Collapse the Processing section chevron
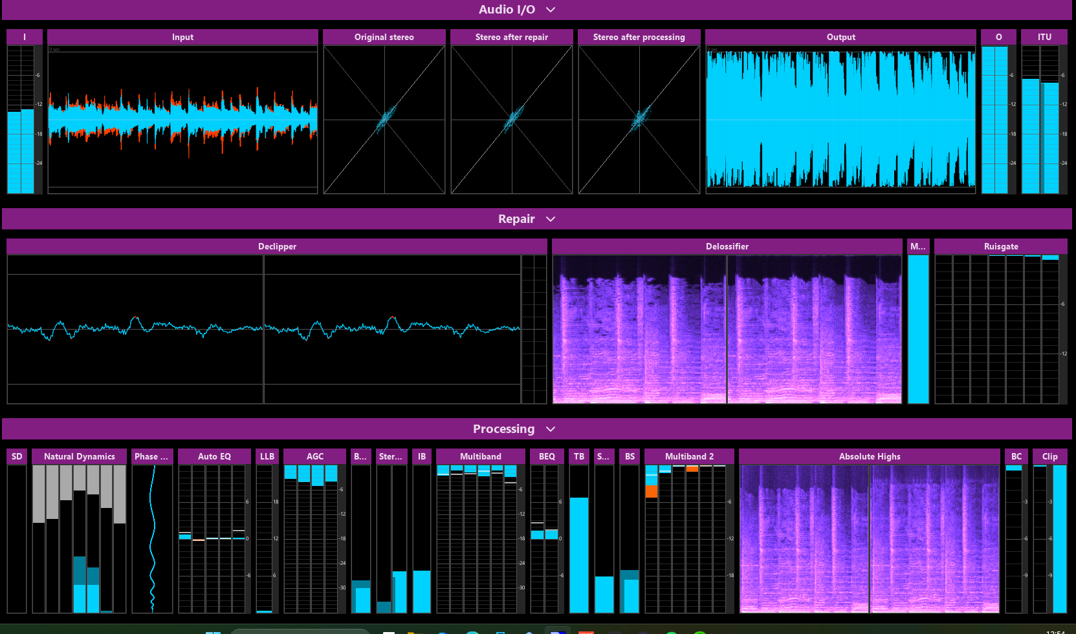 point(551,429)
